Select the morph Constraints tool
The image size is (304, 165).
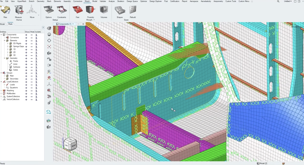coord(62,11)
